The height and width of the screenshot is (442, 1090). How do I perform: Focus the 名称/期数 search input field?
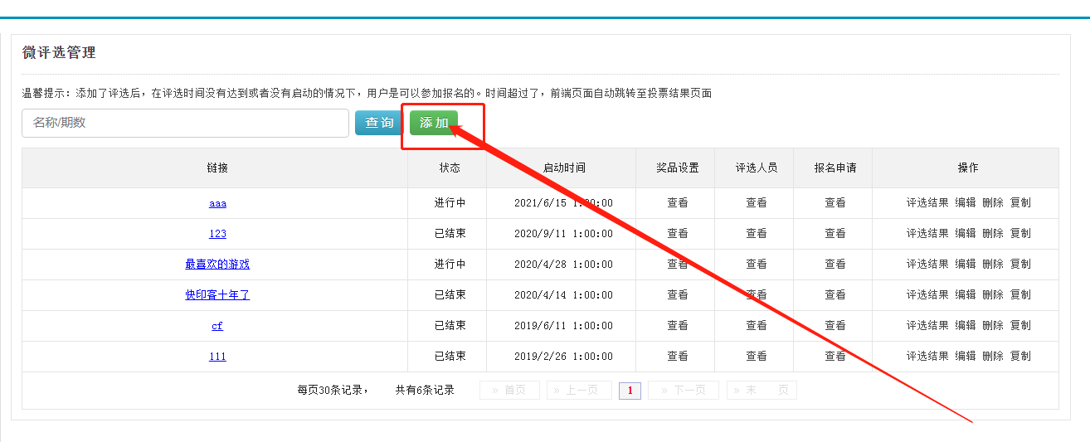185,123
